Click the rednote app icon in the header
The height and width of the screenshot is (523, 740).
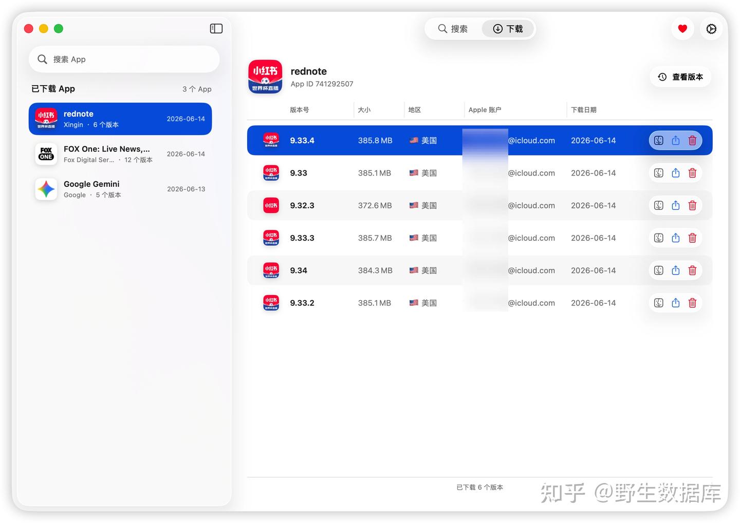click(x=265, y=77)
